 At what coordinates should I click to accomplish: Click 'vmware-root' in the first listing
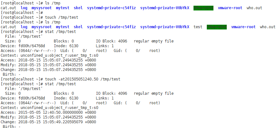pos(230,8)
